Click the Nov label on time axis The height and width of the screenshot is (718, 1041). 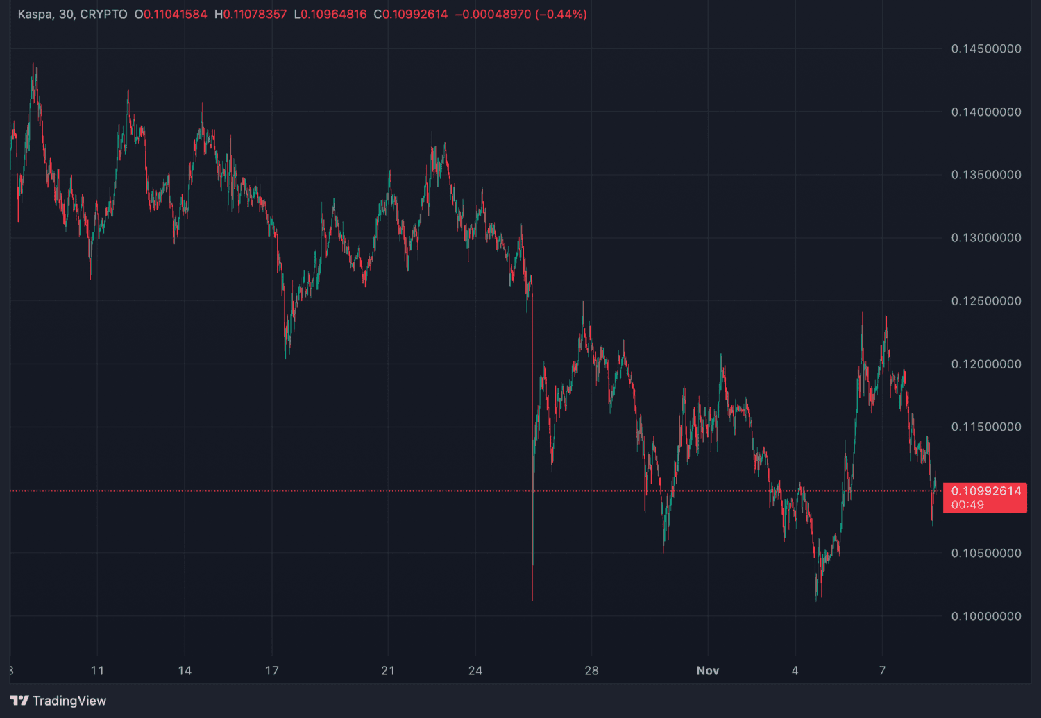click(708, 670)
